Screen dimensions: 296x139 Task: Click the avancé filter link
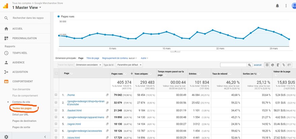258,65
